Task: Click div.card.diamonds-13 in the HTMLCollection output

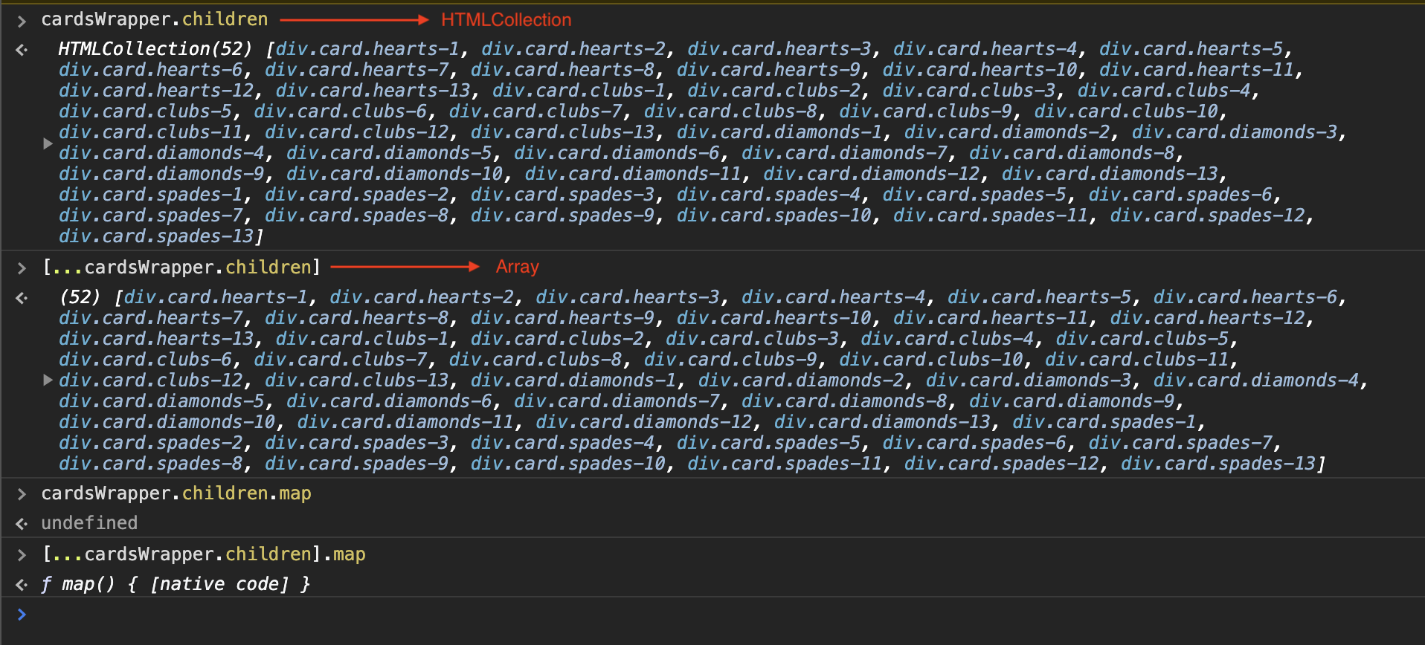Action: coord(1110,174)
